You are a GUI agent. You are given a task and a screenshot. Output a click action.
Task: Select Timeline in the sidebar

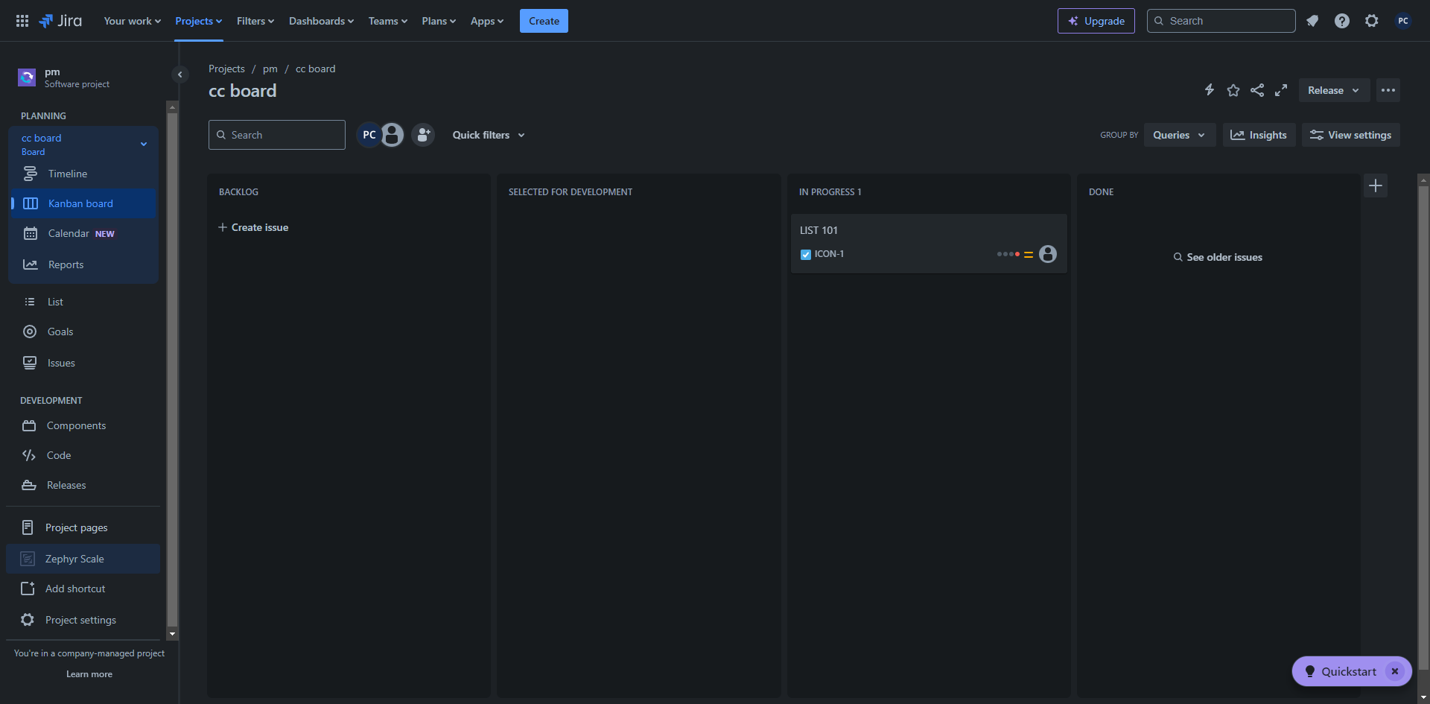point(68,174)
